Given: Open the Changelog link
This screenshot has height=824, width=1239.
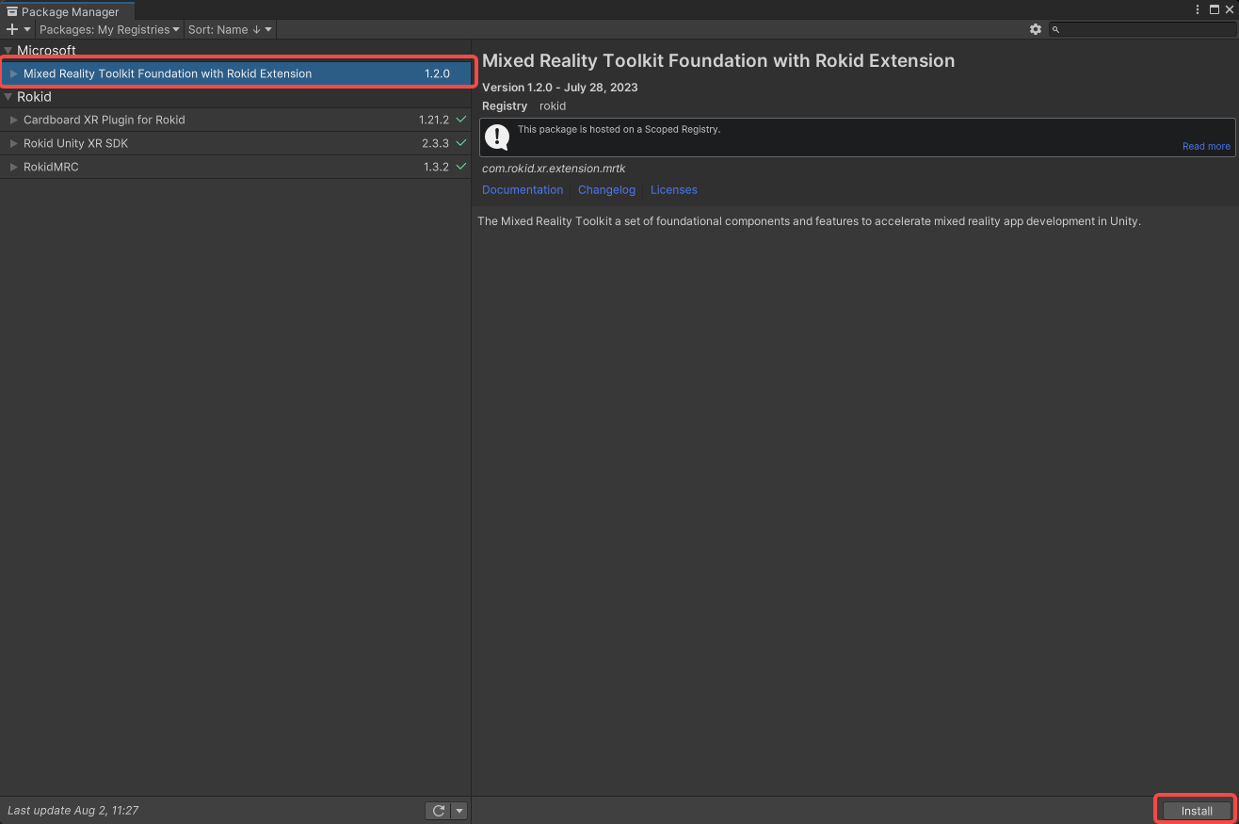Looking at the screenshot, I should 606,189.
